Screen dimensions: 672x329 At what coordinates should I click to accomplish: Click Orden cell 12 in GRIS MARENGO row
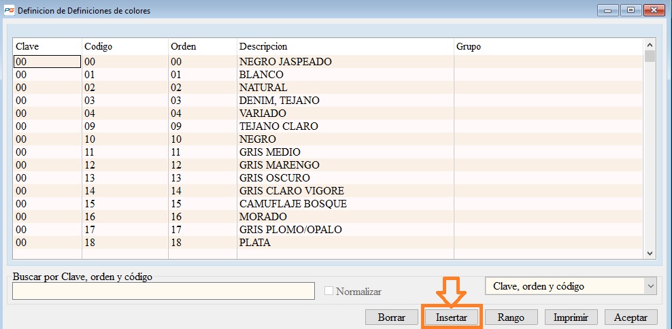(202, 165)
